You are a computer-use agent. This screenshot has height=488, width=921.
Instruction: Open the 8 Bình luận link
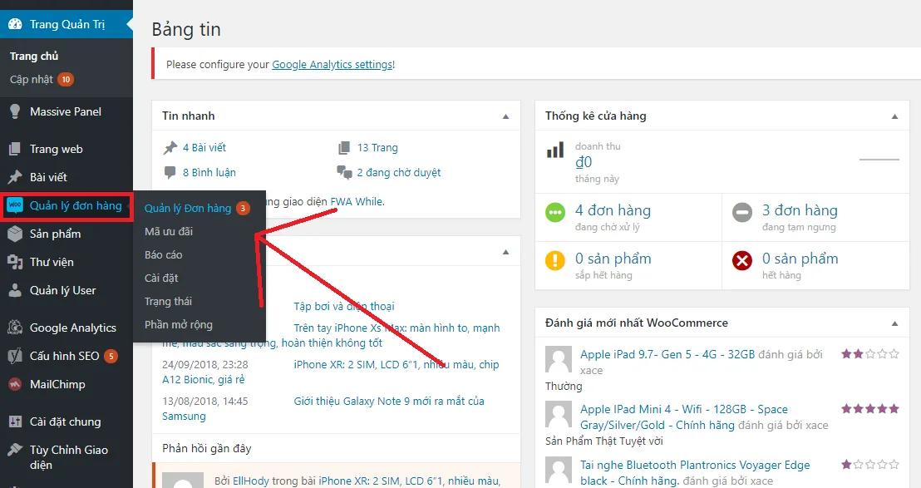pos(209,173)
